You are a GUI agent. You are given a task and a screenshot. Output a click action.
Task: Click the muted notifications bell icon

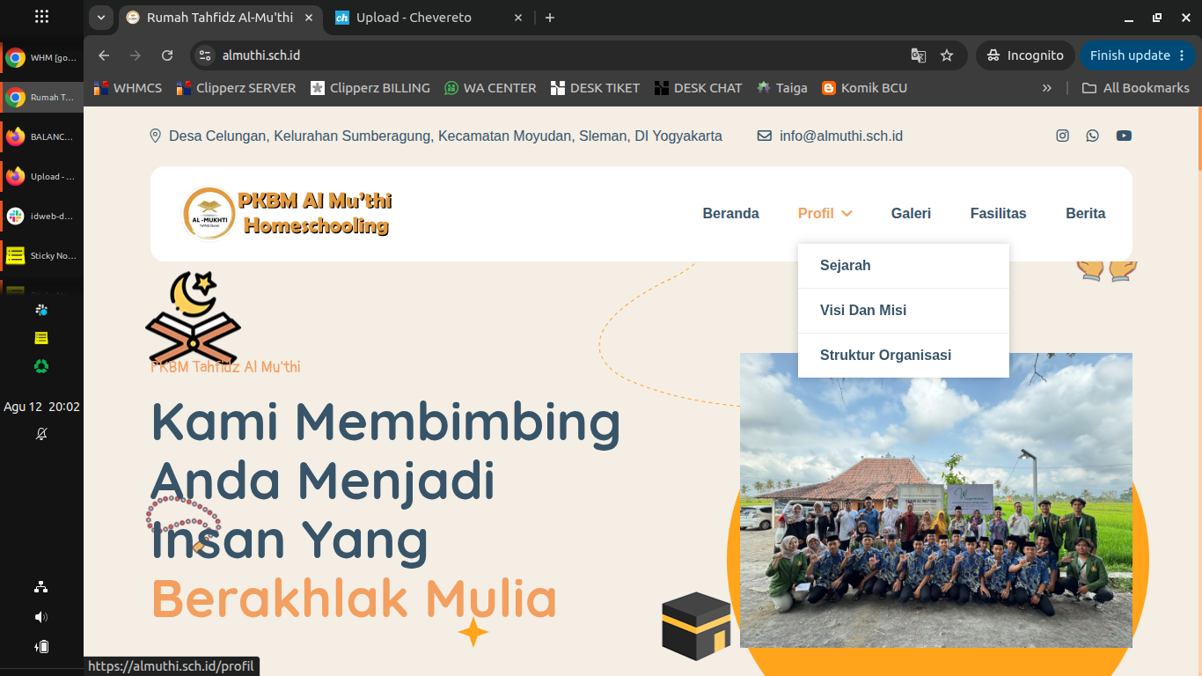[x=41, y=434]
